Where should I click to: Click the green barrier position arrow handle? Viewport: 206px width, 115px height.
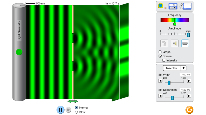[x=73, y=101]
